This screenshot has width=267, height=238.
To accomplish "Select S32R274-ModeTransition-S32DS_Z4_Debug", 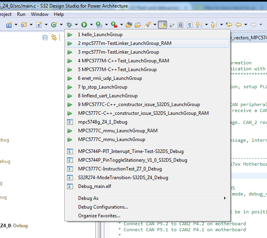I will click(x=147, y=178).
